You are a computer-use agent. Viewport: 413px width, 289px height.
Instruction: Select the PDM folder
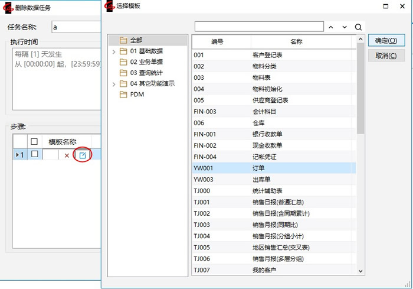(137, 95)
